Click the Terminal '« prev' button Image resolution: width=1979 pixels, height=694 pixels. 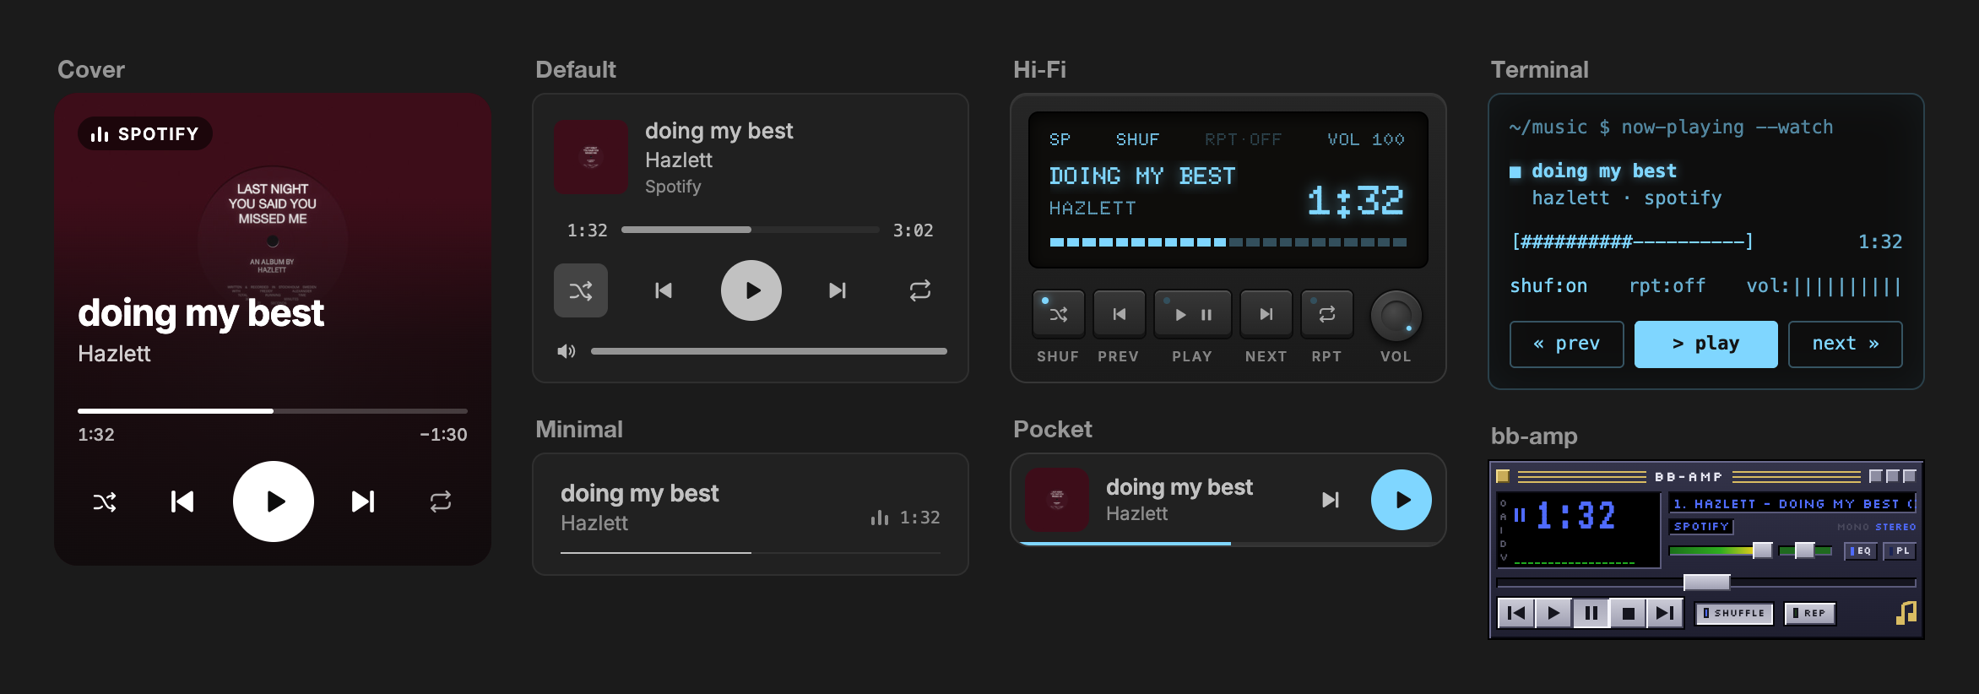tap(1567, 344)
